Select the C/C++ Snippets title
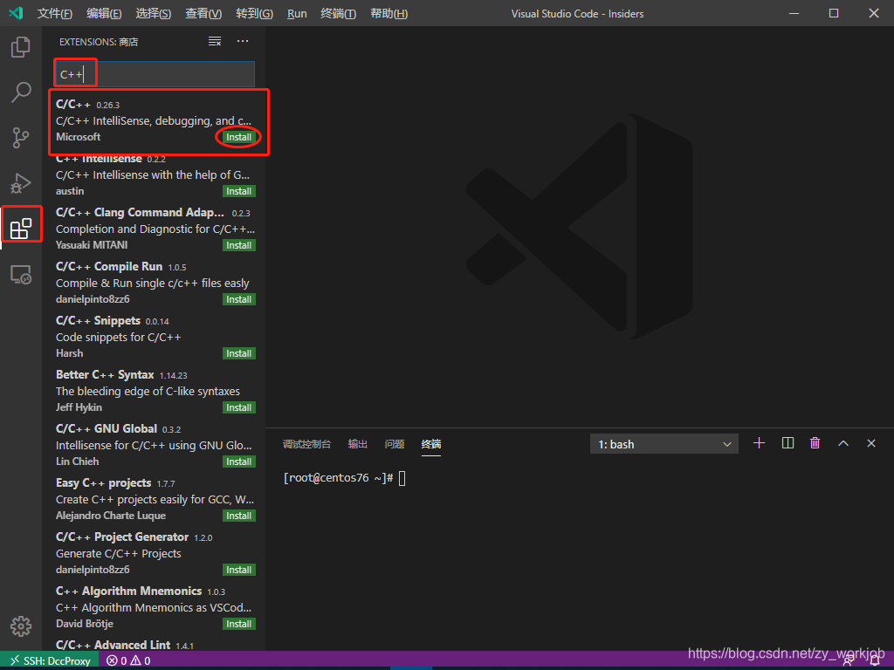 pos(98,321)
